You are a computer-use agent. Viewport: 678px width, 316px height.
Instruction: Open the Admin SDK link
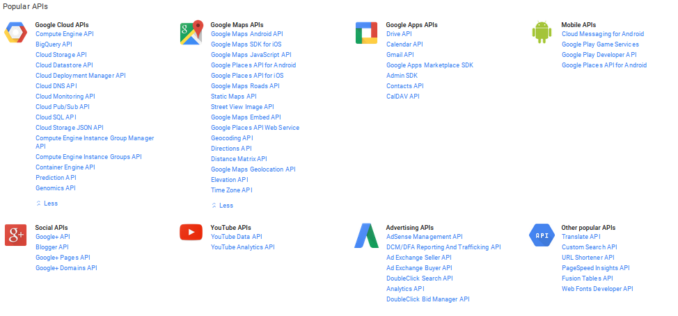pos(402,76)
